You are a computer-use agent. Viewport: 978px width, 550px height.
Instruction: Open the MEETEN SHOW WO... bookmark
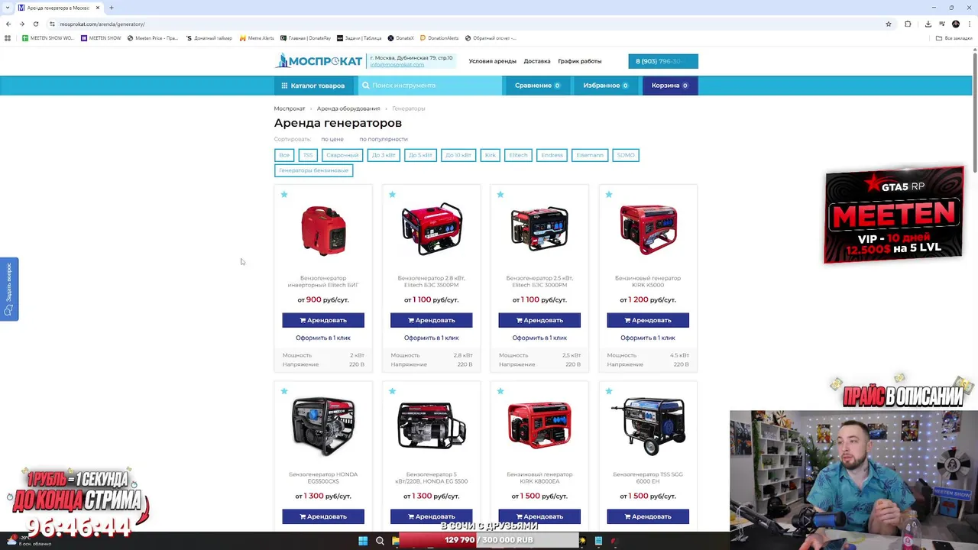click(x=48, y=38)
